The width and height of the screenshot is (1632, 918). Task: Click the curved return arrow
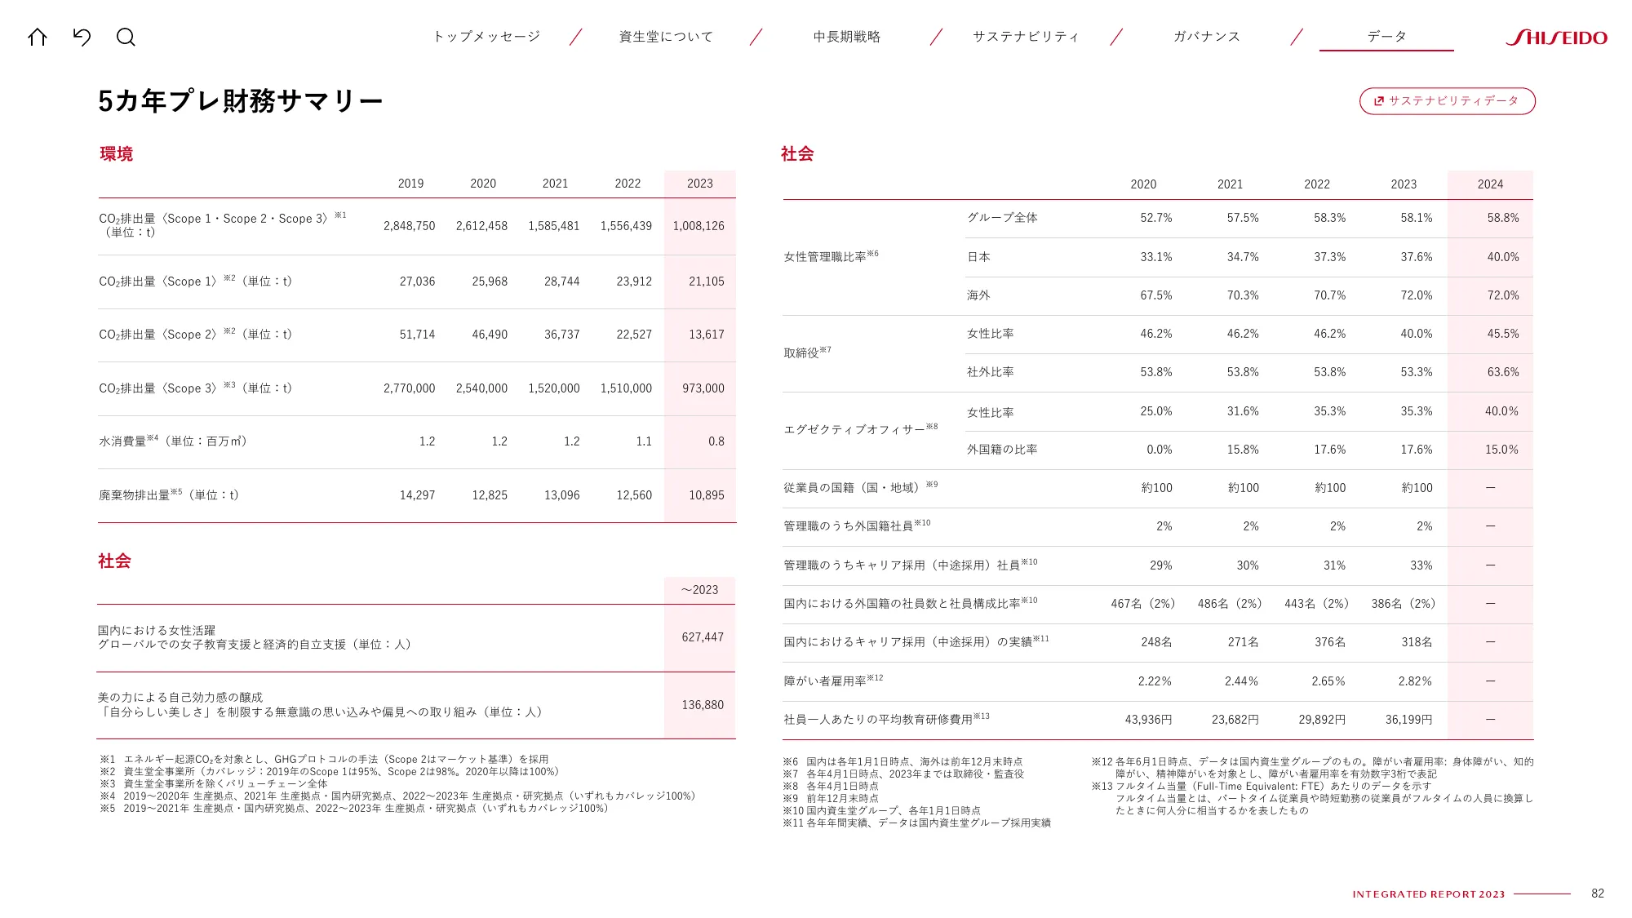click(x=82, y=37)
